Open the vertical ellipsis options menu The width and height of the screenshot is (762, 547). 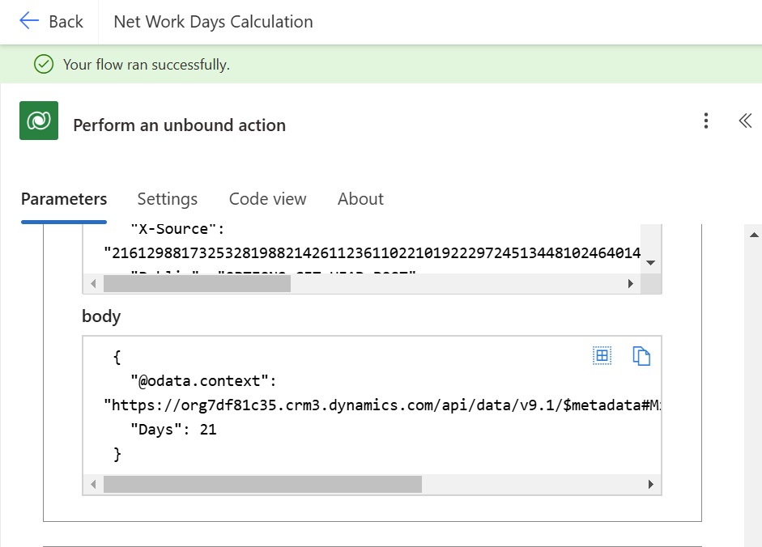[x=706, y=121]
